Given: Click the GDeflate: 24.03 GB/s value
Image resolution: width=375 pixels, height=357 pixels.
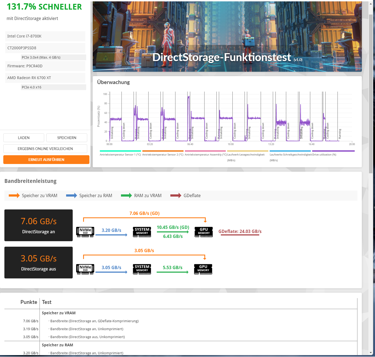Looking at the screenshot, I should pos(240,231).
